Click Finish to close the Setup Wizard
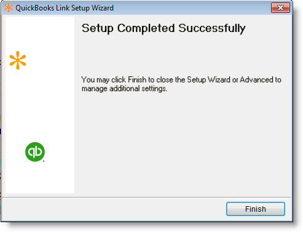The height and width of the screenshot is (232, 303). coord(255,209)
